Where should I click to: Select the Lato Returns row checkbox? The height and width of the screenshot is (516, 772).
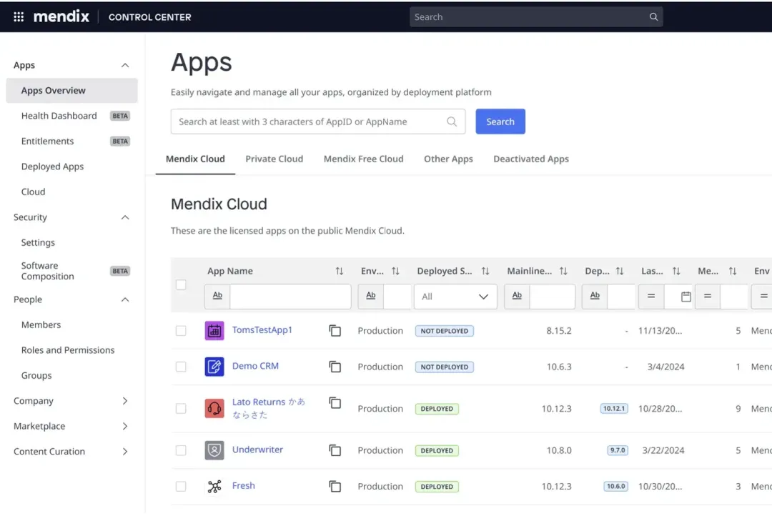[x=181, y=408]
